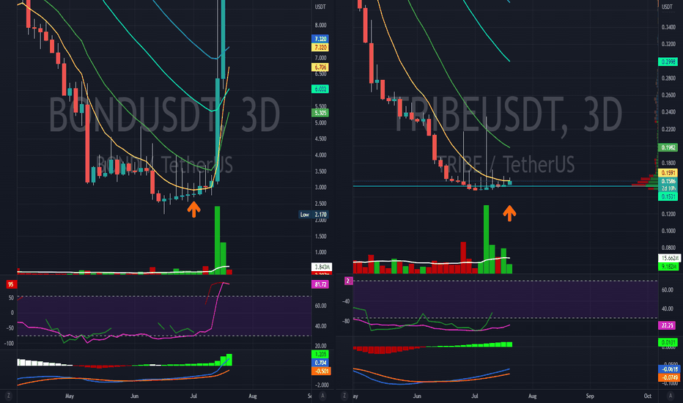The width and height of the screenshot is (683, 403).
Task: Select the tallest green volume bar on TRIBEUSDT
Action: click(x=486, y=239)
